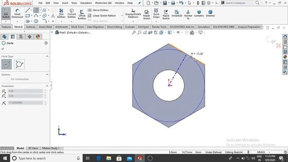The height and width of the screenshot is (162, 288).
Task: Click the Windows Start button
Action: [x=5, y=158]
